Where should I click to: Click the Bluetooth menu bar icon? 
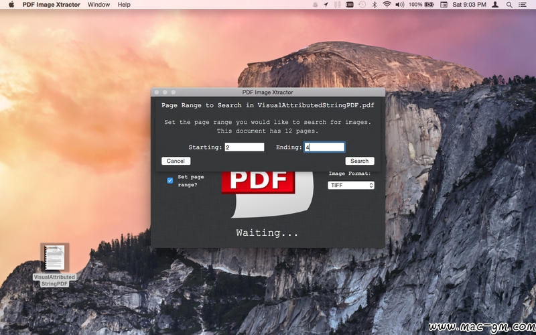(x=375, y=5)
